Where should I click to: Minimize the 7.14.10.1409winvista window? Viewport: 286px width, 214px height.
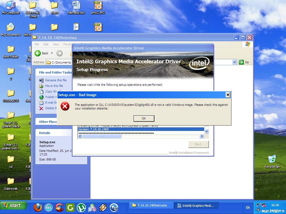[x=236, y=38]
